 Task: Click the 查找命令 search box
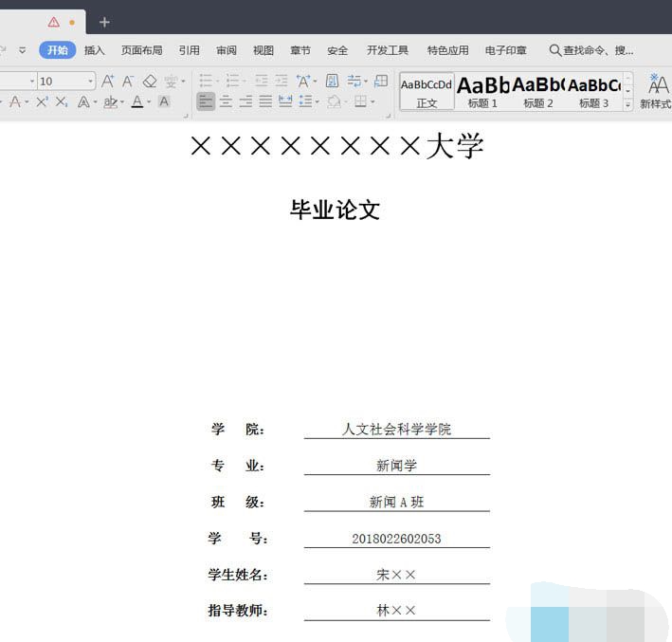point(591,50)
